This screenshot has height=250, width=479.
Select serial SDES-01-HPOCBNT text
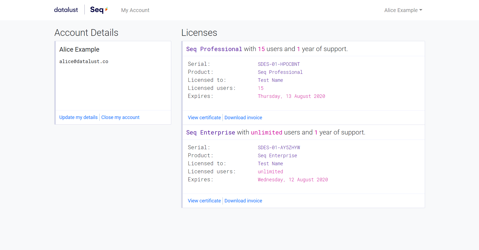(279, 64)
